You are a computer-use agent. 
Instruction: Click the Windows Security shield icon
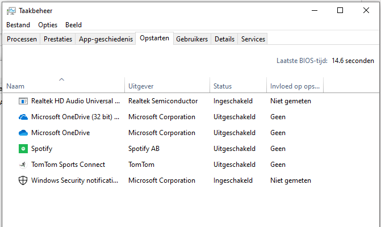tap(23, 180)
